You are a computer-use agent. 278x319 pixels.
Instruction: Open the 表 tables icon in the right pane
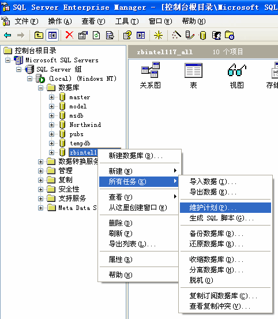193,70
